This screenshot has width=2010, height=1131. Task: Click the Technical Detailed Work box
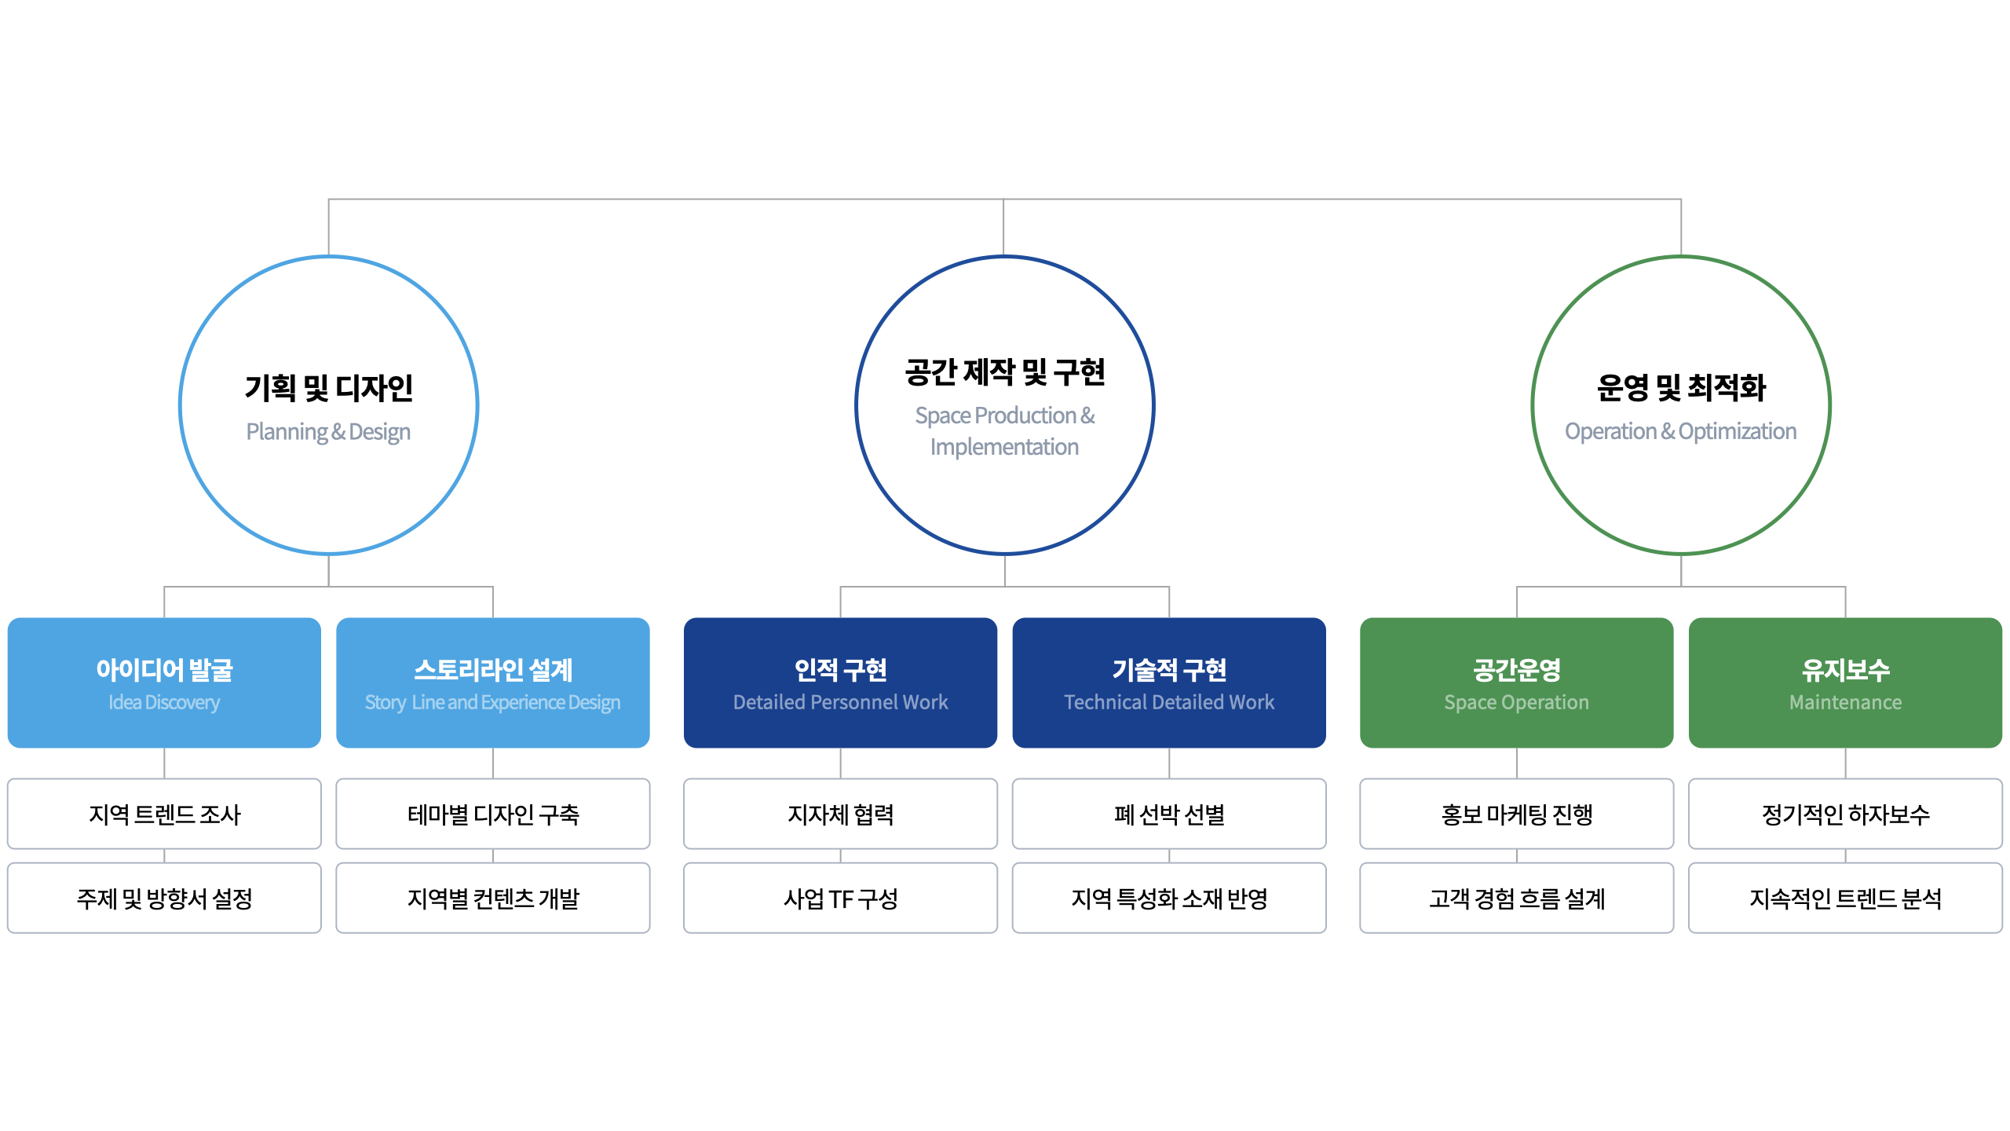1169,683
